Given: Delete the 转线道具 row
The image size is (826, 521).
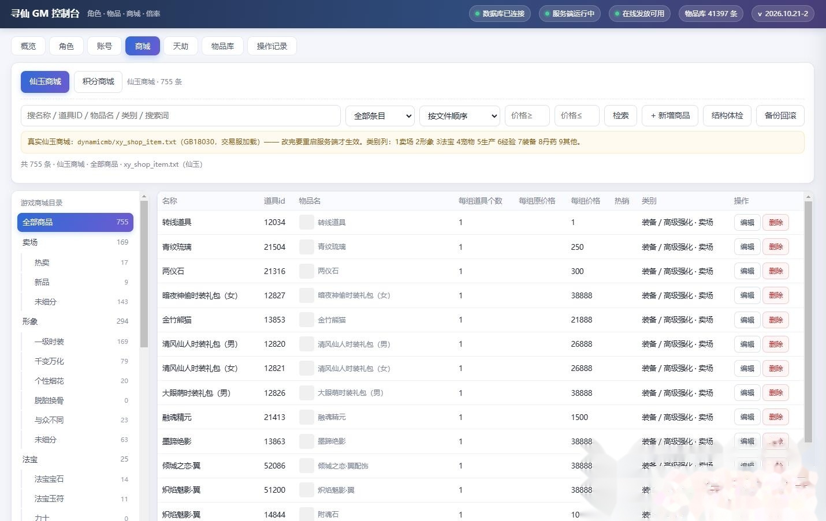Looking at the screenshot, I should (x=776, y=222).
